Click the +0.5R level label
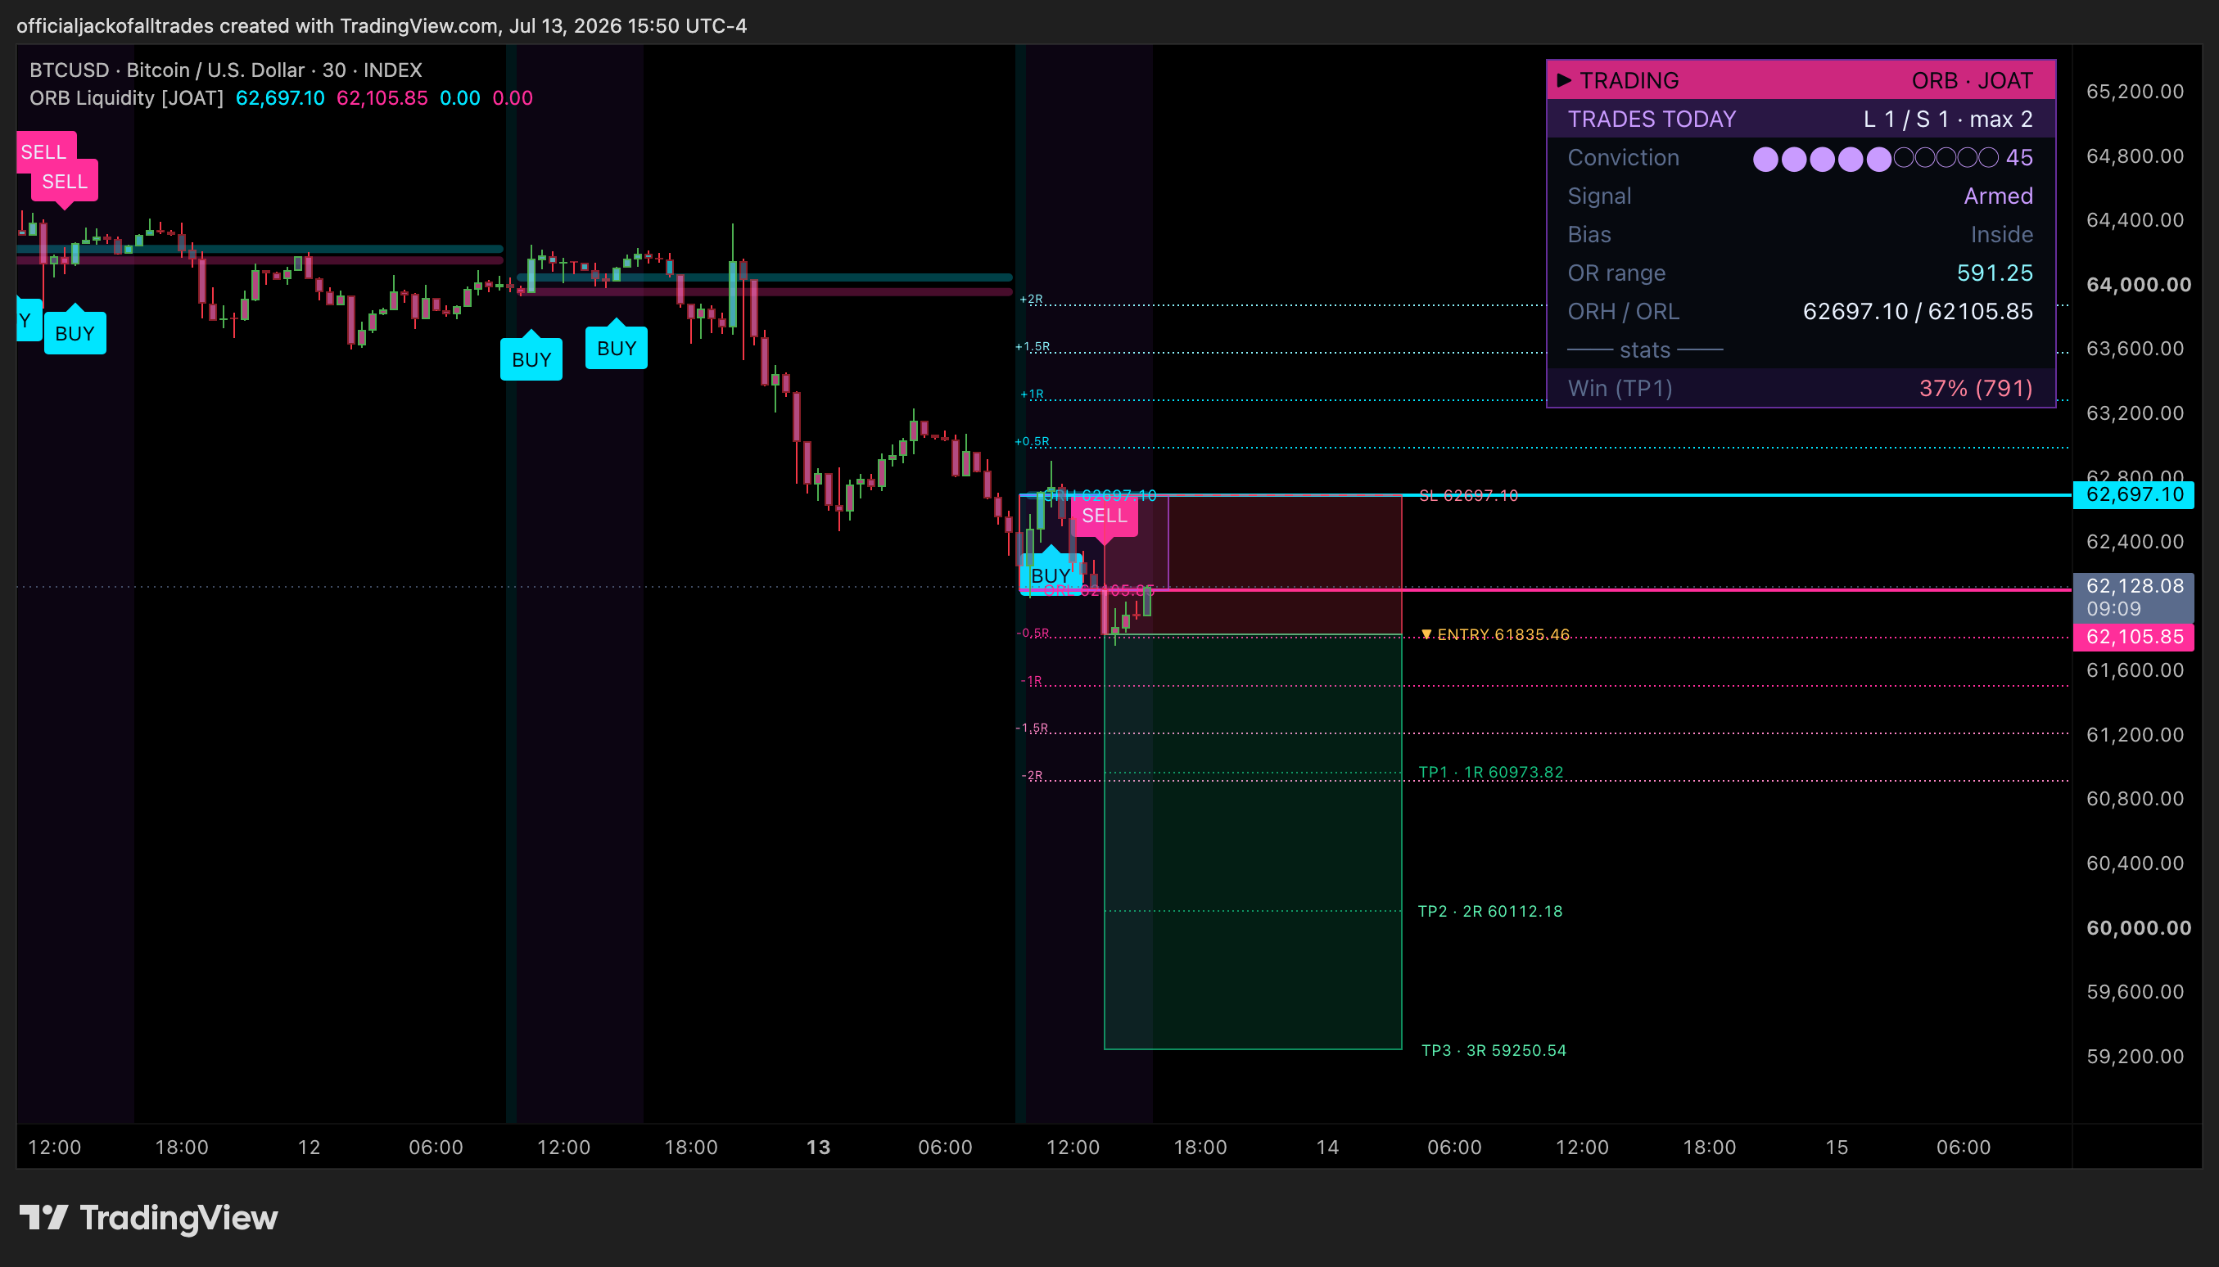Image resolution: width=2219 pixels, height=1267 pixels. pos(1032,441)
